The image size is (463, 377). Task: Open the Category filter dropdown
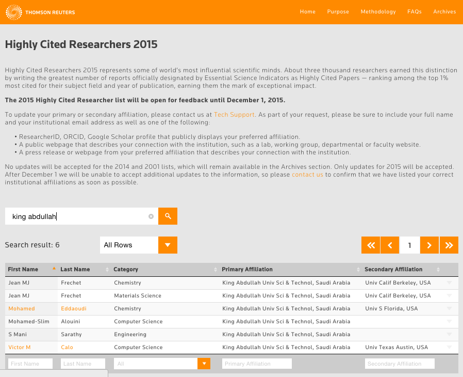coord(204,364)
